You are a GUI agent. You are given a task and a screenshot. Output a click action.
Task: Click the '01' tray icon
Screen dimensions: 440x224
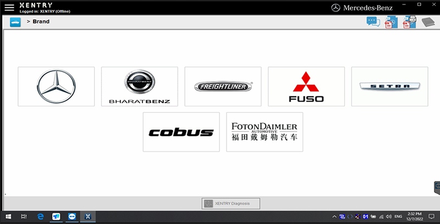pyautogui.click(x=365, y=216)
